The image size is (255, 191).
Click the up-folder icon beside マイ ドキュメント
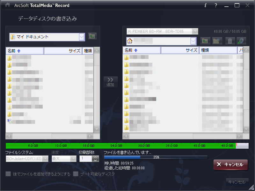click(x=92, y=36)
